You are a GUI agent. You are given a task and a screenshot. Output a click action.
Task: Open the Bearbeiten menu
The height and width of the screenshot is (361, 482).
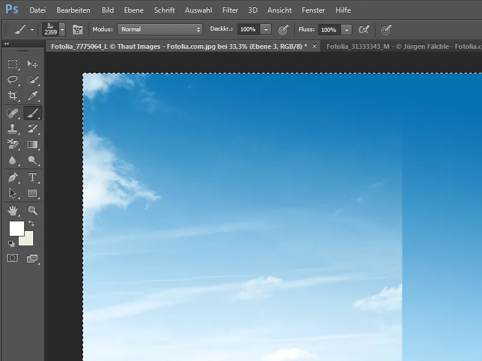(74, 10)
